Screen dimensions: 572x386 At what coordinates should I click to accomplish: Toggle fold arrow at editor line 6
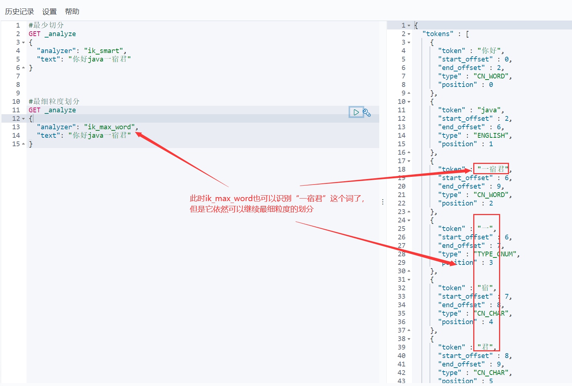(24, 68)
